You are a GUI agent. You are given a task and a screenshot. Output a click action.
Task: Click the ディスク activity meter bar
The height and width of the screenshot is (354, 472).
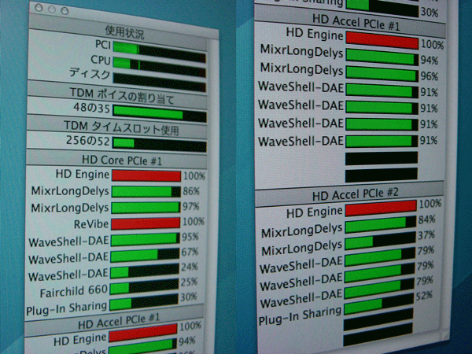(160, 82)
